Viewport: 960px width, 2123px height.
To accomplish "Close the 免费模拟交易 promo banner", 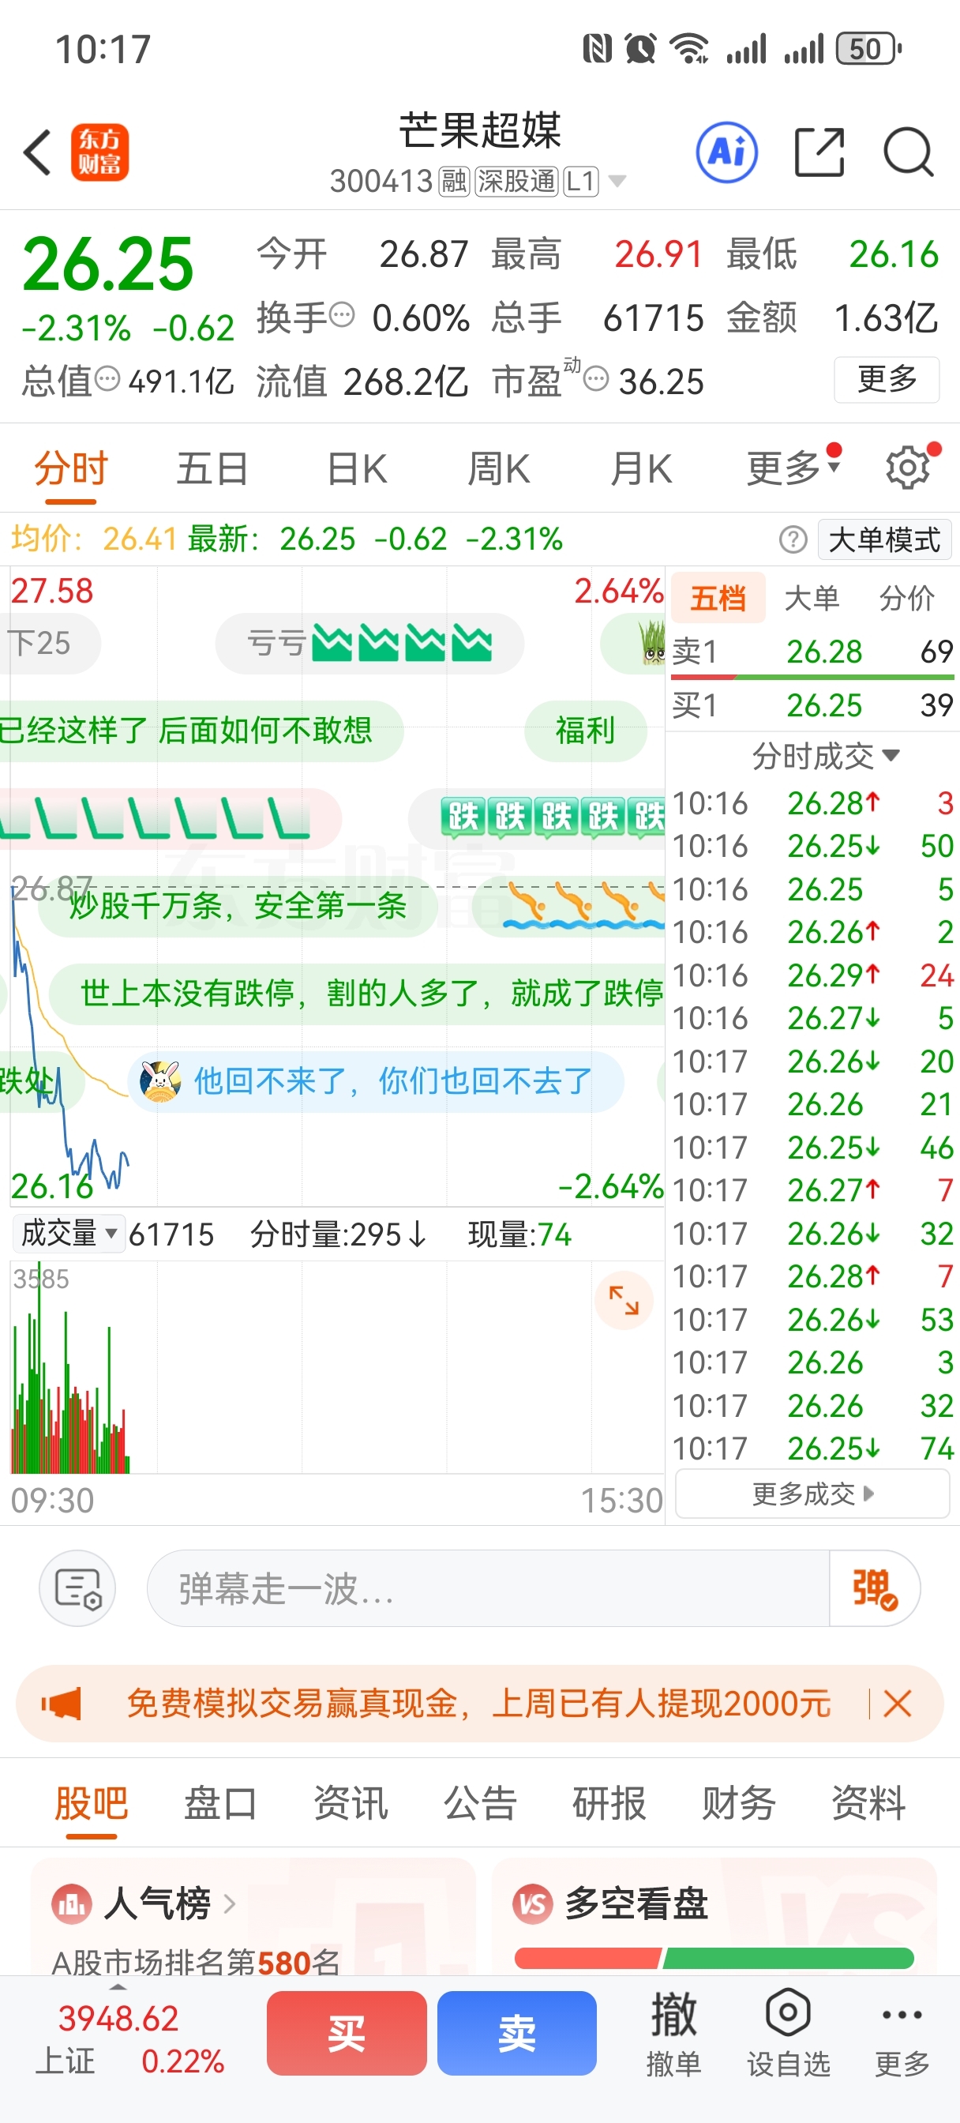I will coord(897,1703).
